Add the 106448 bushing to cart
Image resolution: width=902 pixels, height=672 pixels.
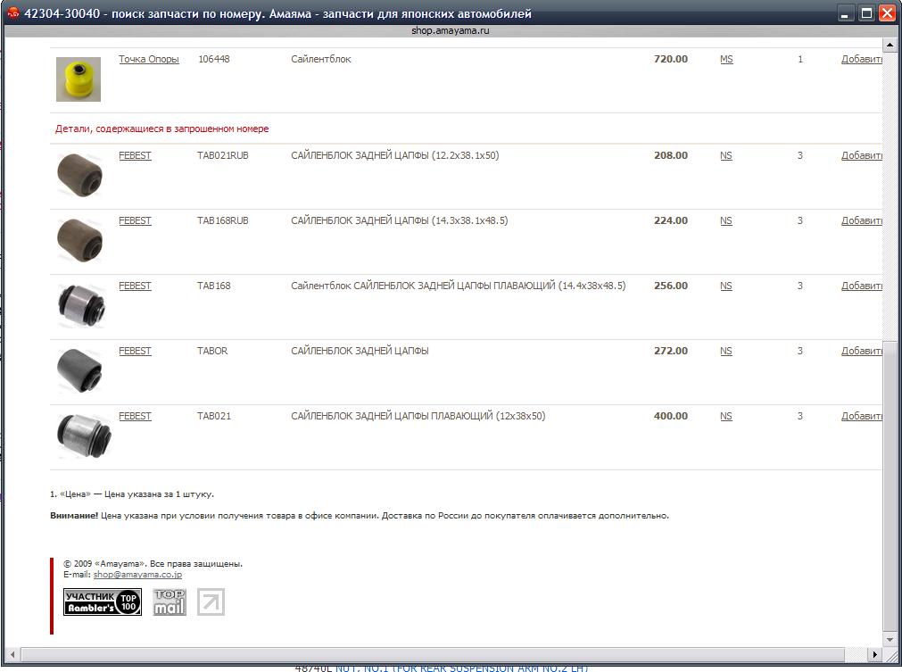[861, 60]
